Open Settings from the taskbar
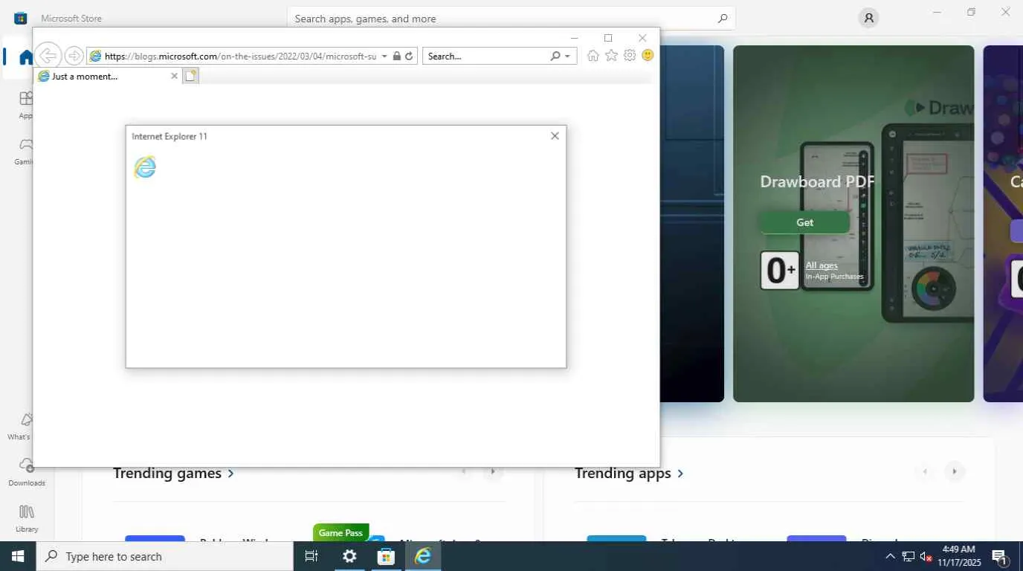 click(349, 556)
